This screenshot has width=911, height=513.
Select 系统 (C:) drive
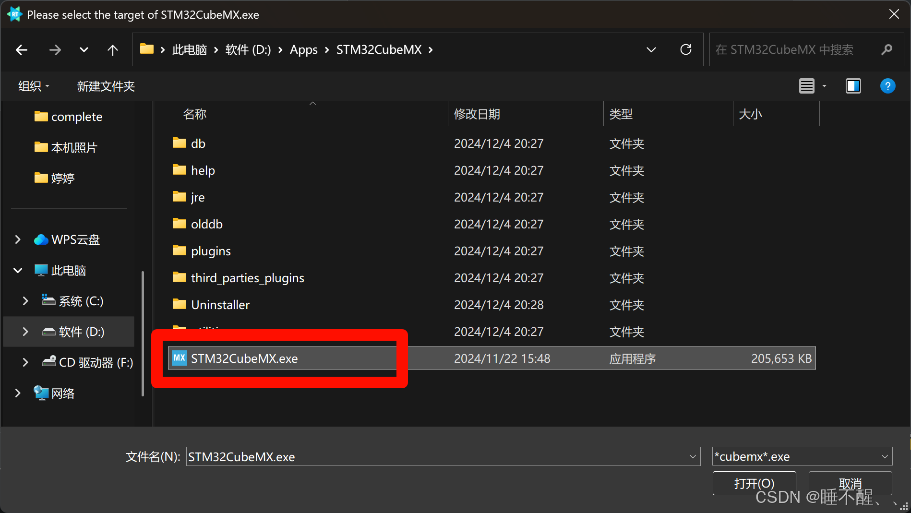click(72, 301)
